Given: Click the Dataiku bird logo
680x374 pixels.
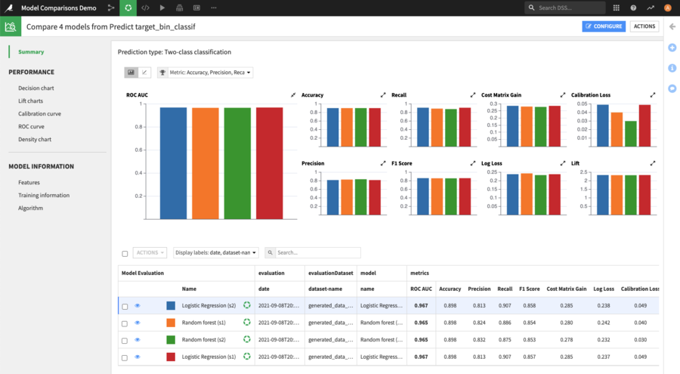Looking at the screenshot, I should (8, 8).
